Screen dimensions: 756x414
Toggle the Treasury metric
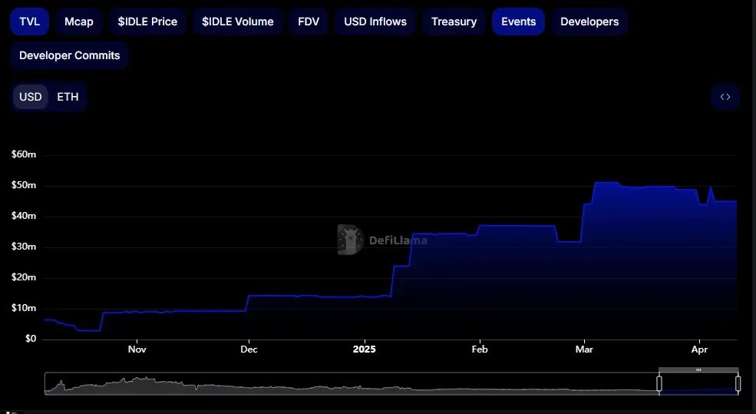[x=454, y=22]
